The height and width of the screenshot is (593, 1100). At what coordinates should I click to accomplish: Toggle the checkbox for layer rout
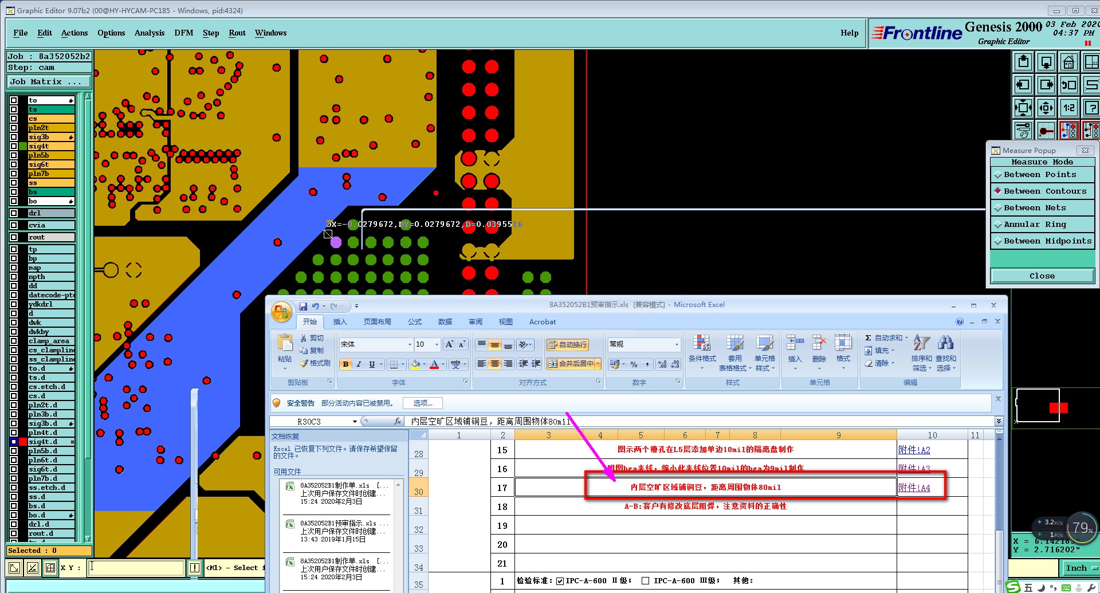tap(14, 237)
